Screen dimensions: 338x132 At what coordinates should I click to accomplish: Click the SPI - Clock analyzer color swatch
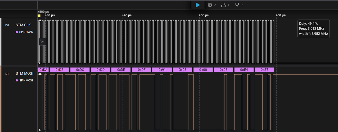coord(17,32)
